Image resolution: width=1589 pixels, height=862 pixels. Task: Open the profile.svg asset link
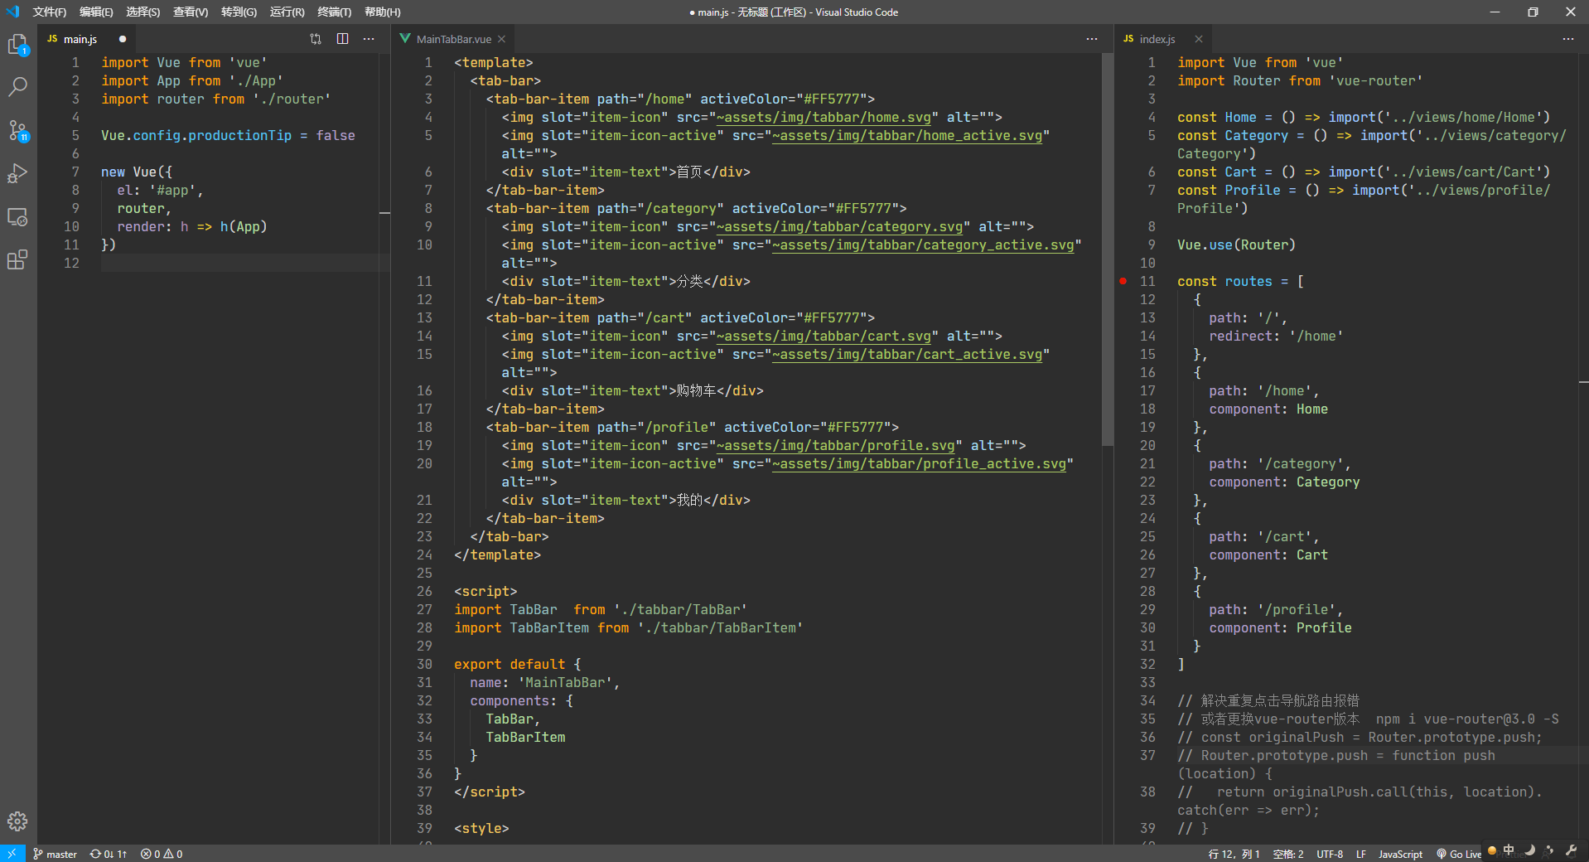point(836,445)
